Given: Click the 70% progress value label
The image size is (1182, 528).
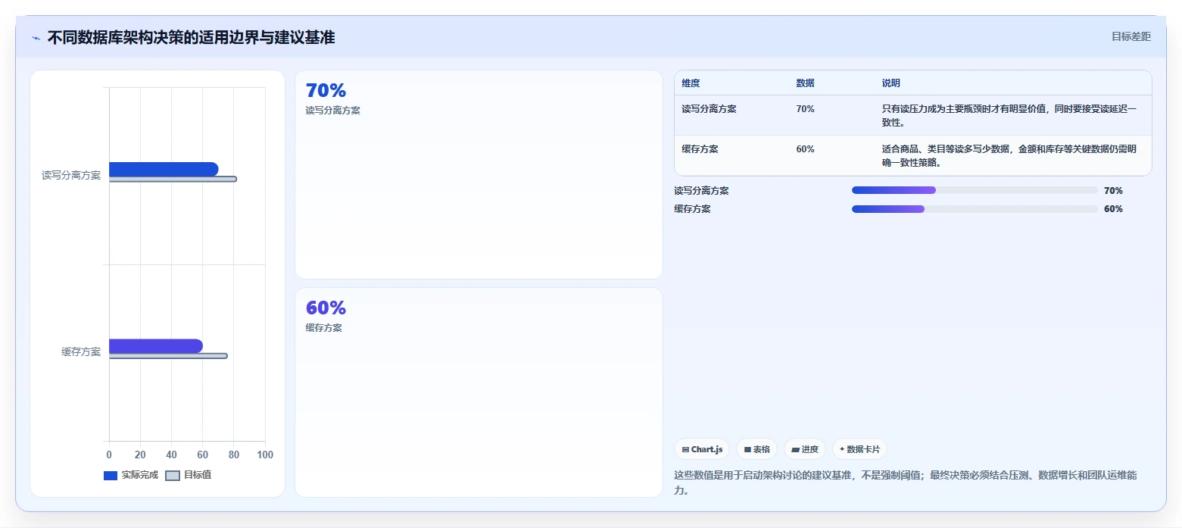Looking at the screenshot, I should pos(1113,191).
